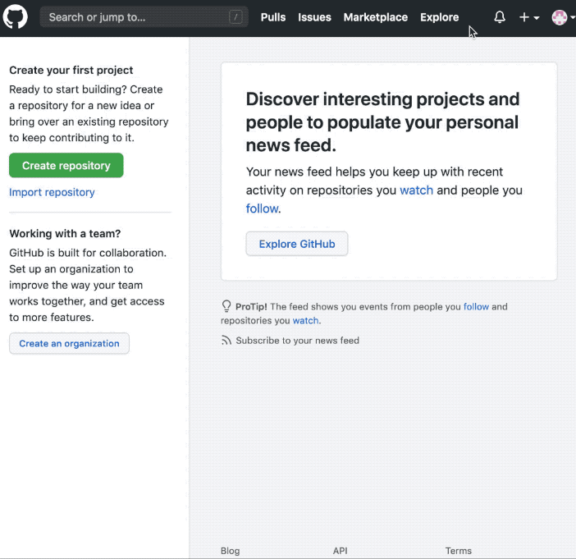Follow the watch link in news feed text
This screenshot has height=559, width=576.
tap(416, 190)
